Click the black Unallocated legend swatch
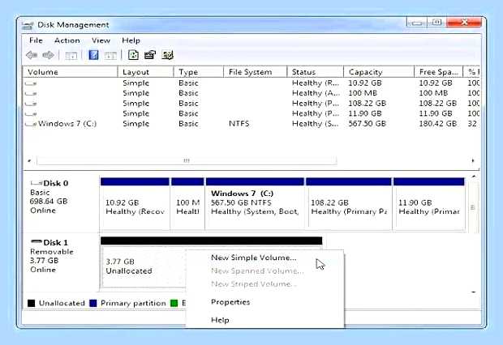 coord(31,303)
